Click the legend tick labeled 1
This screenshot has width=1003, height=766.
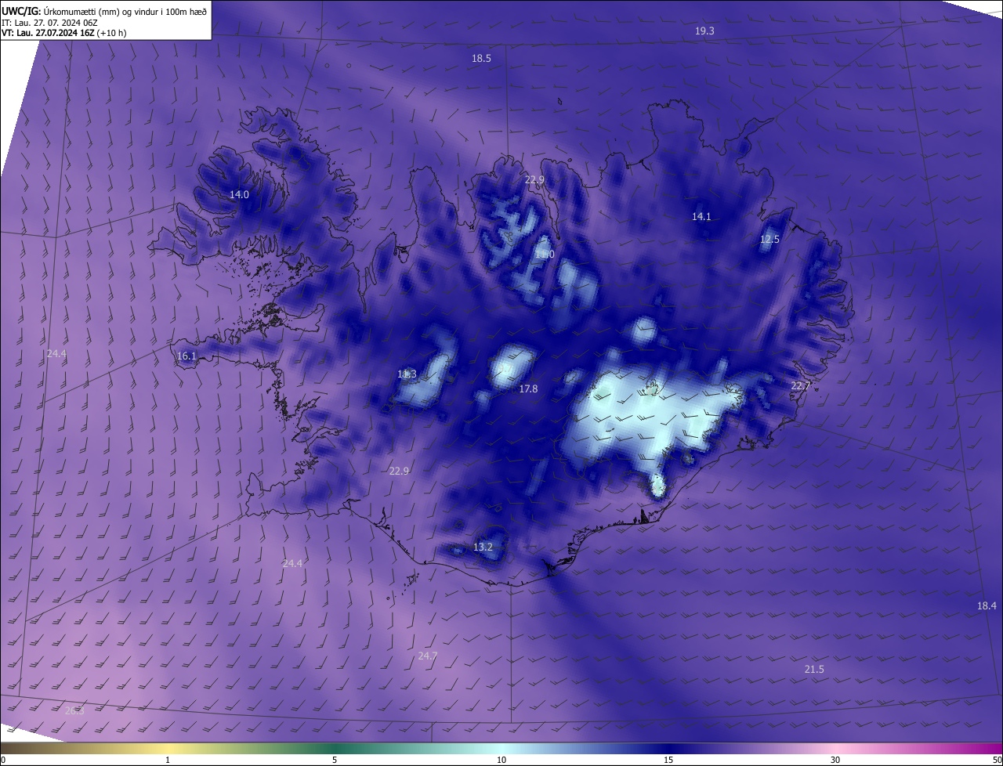[168, 760]
